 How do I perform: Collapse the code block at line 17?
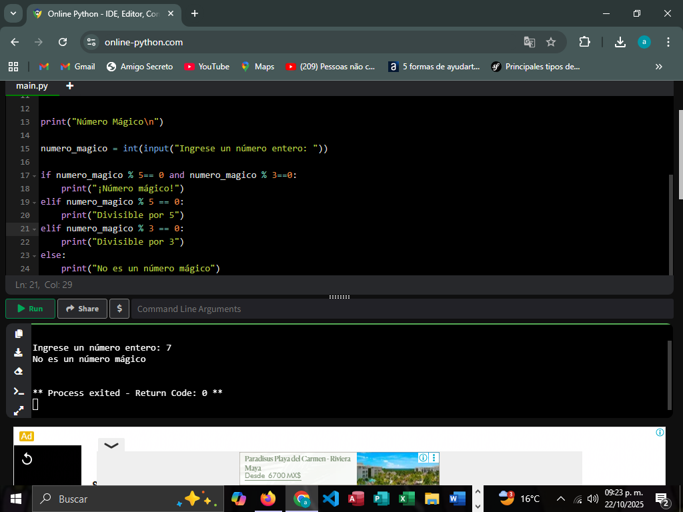point(34,175)
